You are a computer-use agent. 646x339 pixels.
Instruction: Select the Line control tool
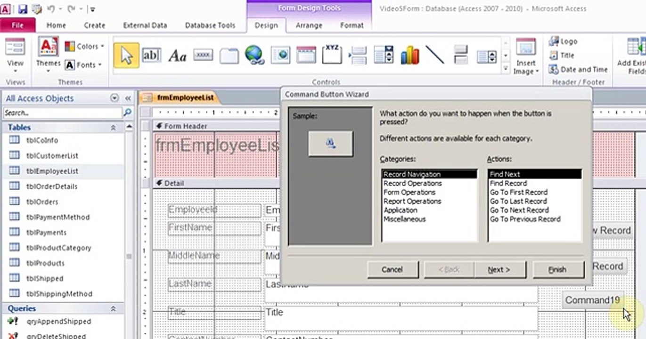coord(435,55)
